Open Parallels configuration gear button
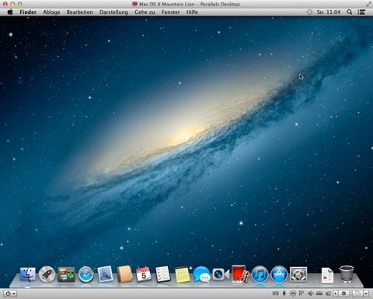The height and width of the screenshot is (299, 373). 343,294
